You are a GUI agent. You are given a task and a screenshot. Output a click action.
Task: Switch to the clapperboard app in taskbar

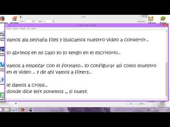30,110
